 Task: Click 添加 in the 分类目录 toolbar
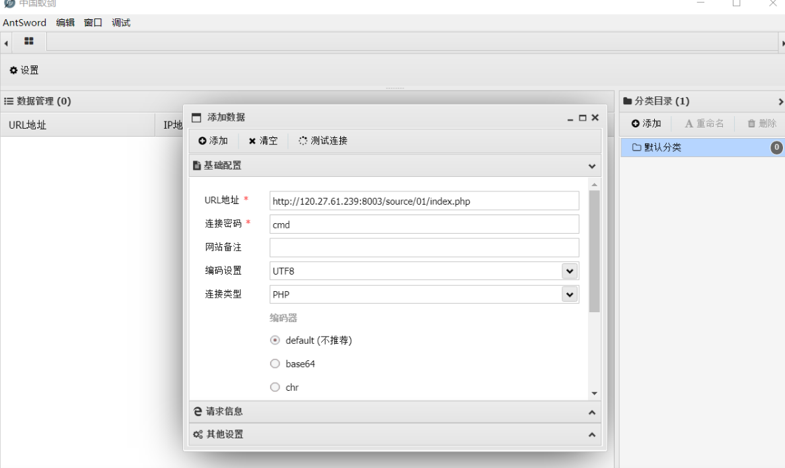coord(646,123)
